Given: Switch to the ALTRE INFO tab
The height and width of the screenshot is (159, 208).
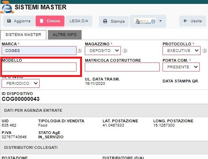Looking at the screenshot, I should point(65,35).
